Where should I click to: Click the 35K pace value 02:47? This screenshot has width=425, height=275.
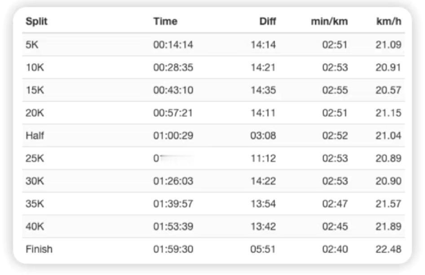[335, 204]
